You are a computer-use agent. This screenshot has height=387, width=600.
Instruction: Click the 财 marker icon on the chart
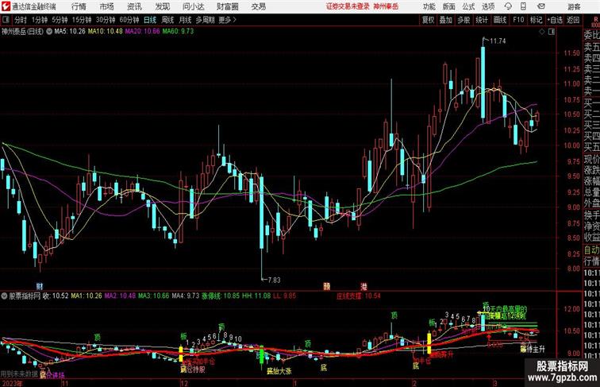[40, 286]
